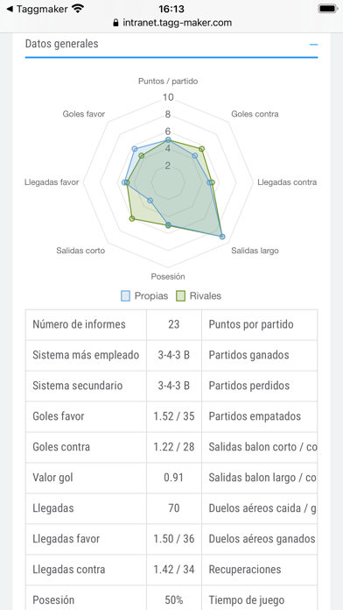
Task: Click the Puntos por partido cell
Action: tap(260, 324)
